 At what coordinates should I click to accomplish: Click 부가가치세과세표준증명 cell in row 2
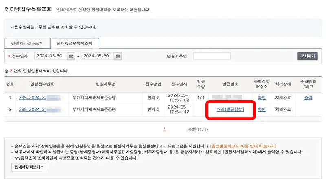tap(94, 110)
